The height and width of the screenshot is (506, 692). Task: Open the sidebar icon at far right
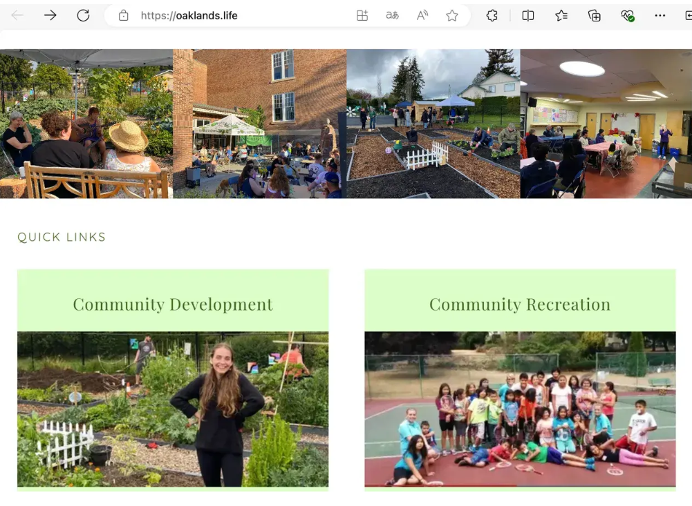[688, 15]
